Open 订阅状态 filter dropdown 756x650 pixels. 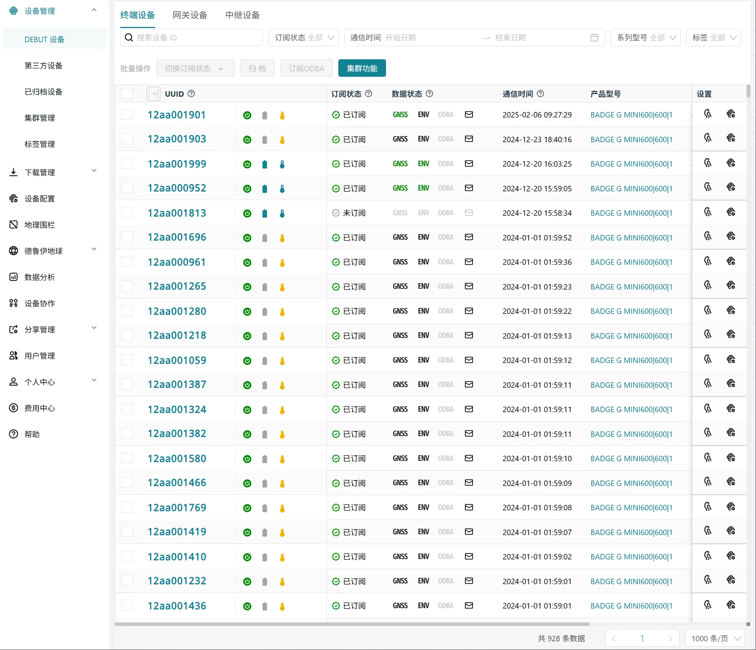(x=303, y=37)
